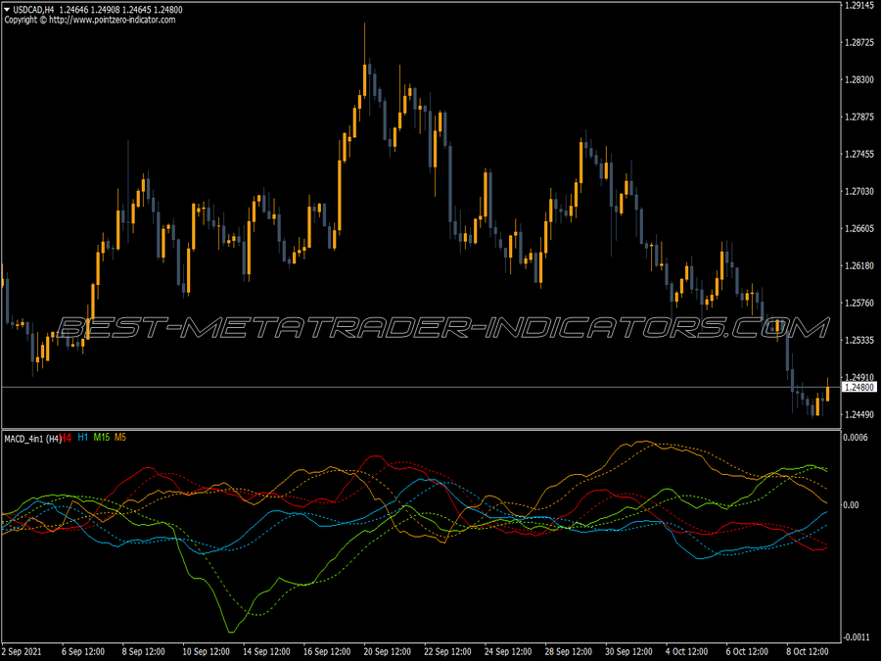Click the chart menu triangle beside USDCAD,H4

(x=7, y=10)
